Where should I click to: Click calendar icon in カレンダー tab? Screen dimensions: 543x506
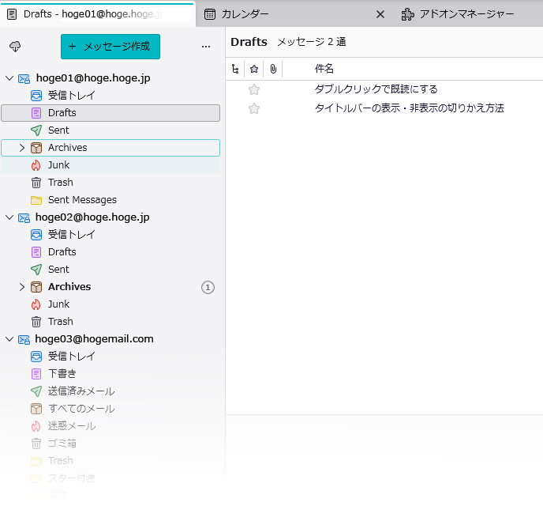[209, 14]
